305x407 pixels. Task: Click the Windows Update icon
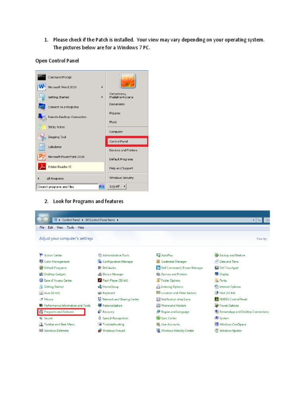[216, 330]
